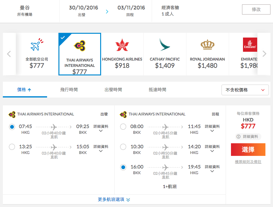Click the 修改 modify search button
The width and height of the screenshot is (273, 207).
(x=256, y=9)
